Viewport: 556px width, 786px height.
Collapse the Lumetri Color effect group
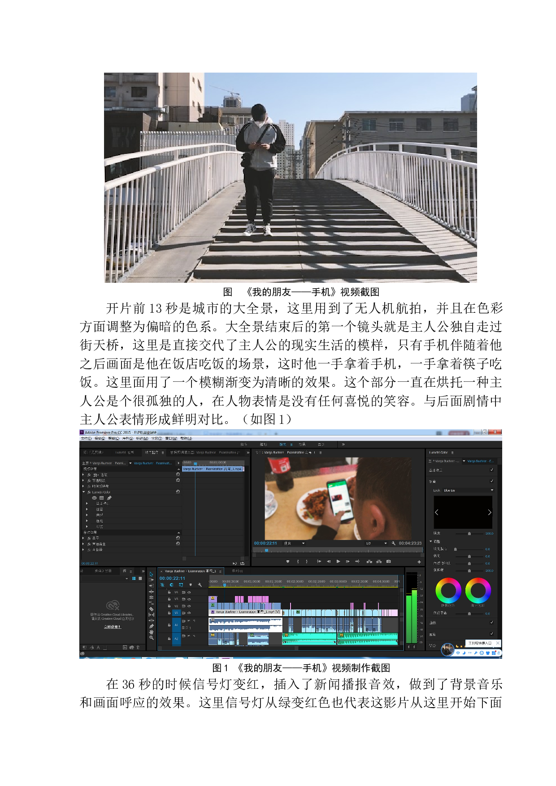point(83,492)
